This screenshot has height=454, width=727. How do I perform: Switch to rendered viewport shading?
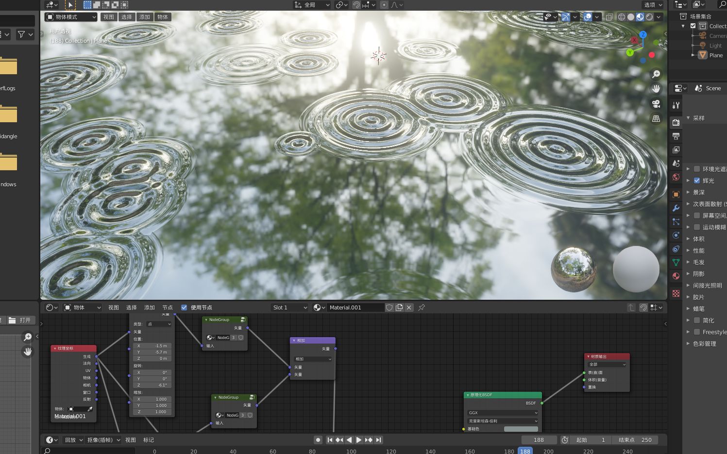click(x=649, y=17)
